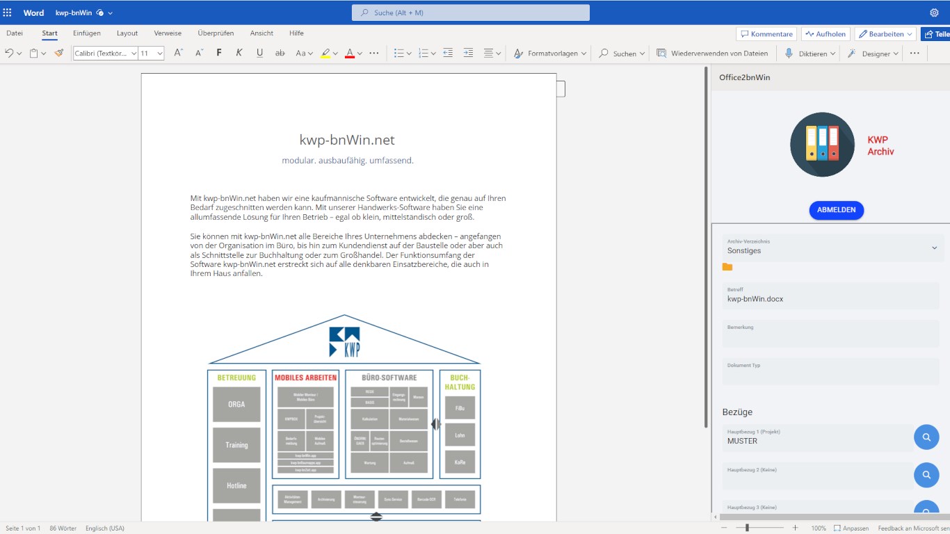Screen dimensions: 950x534
Task: Click the zoom slider in status bar
Action: (757, 528)
